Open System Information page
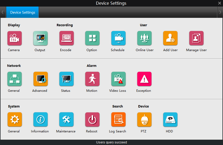This screenshot has width=223, height=145. pos(40,120)
